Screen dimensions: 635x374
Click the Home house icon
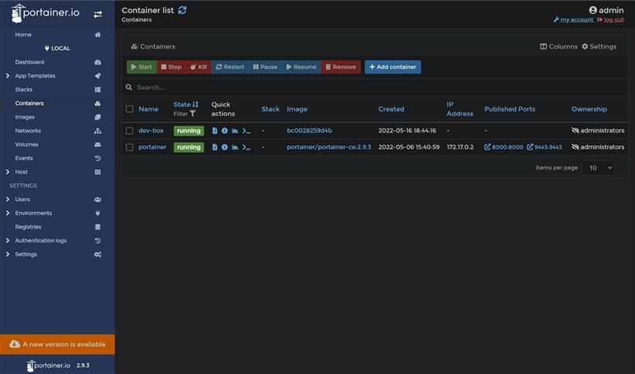98,35
